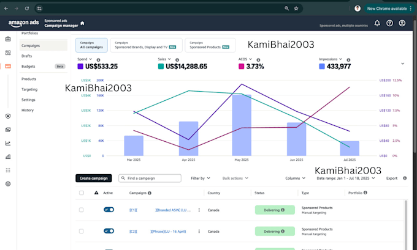Open the Spend metric dropdown
This screenshot has height=250, width=417.
click(85, 59)
